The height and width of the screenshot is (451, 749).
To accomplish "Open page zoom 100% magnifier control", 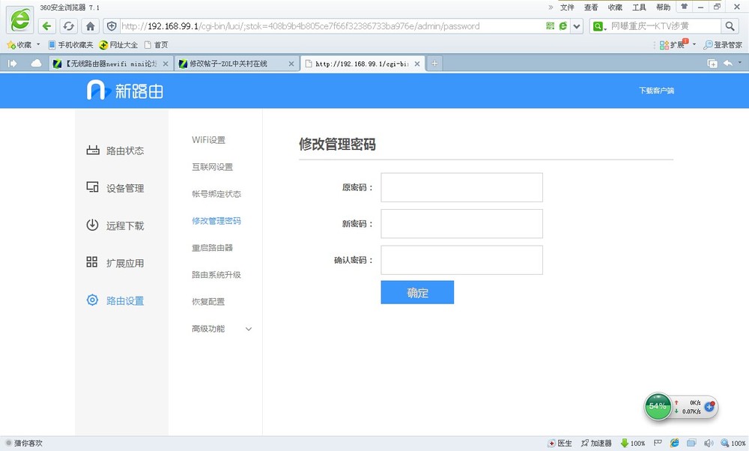I will click(733, 444).
